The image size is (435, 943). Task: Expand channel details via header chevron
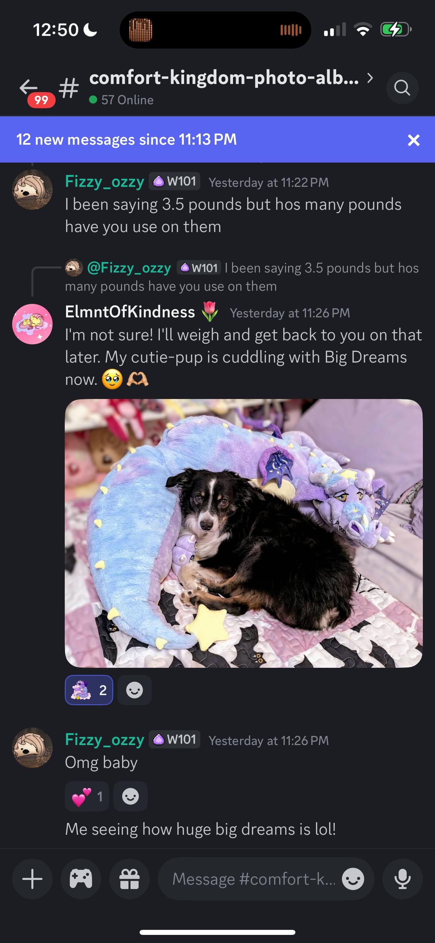pyautogui.click(x=370, y=78)
